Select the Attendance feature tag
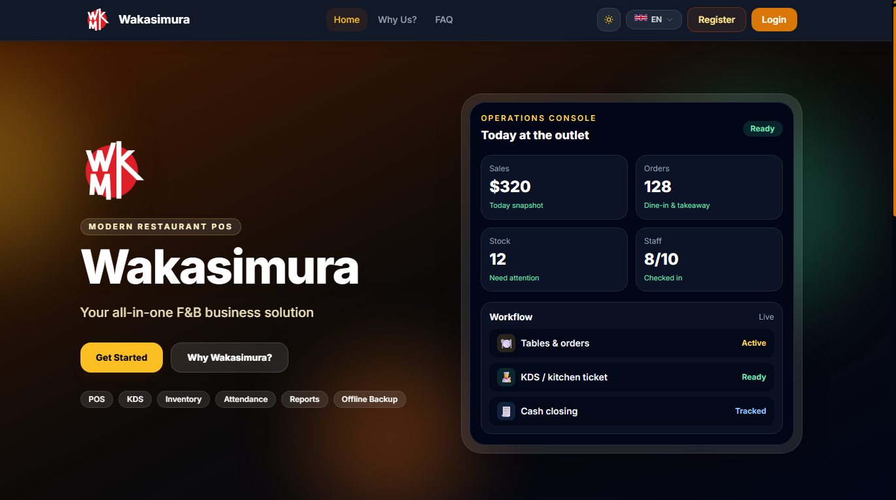Screen dimensions: 896x500 (x=246, y=399)
